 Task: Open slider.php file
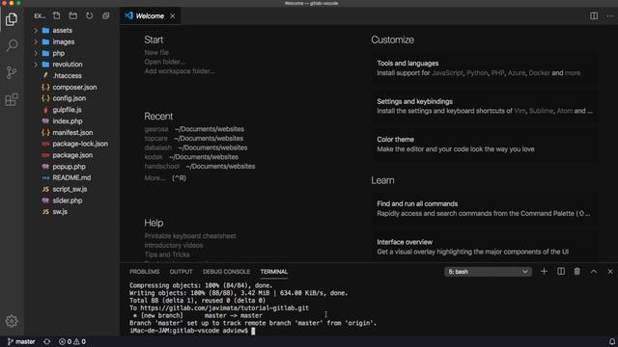(68, 200)
